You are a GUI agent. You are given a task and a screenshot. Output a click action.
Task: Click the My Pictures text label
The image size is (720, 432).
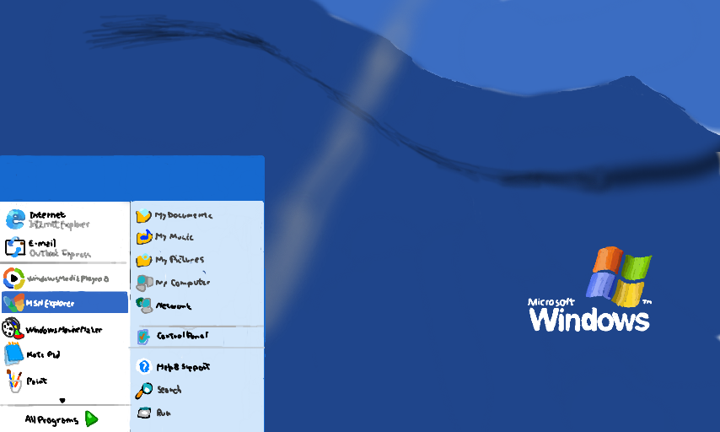(180, 260)
